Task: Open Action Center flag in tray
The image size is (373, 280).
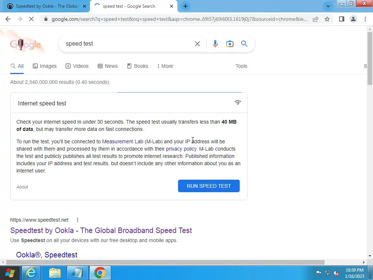Action: pos(318,273)
